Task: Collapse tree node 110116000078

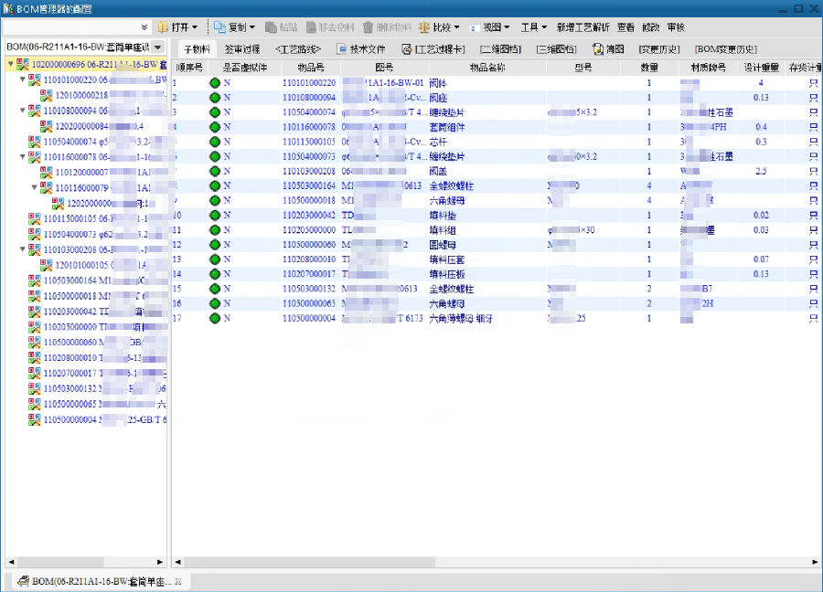Action: coord(20,157)
